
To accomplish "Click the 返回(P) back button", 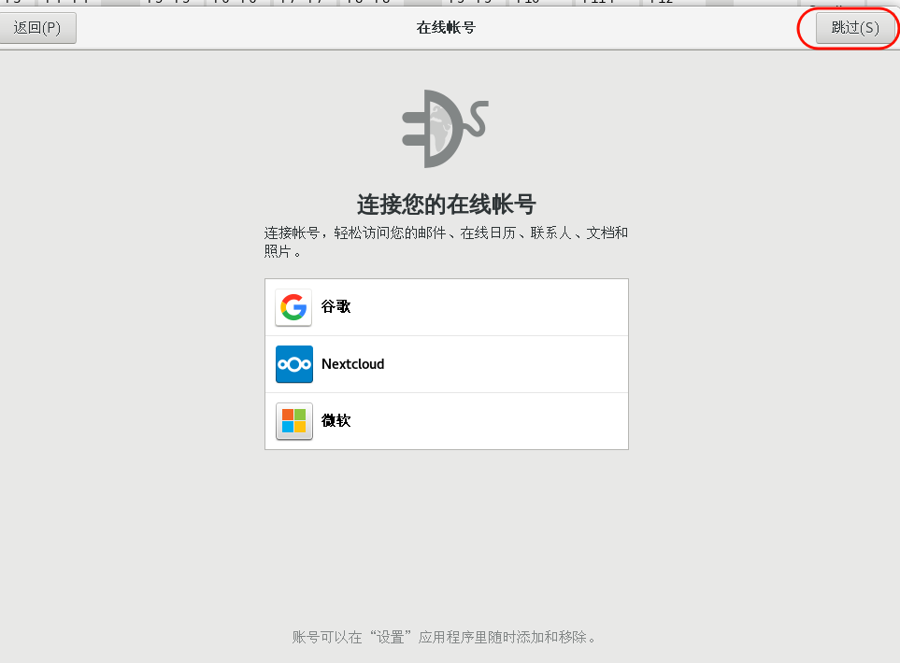I will coord(38,28).
